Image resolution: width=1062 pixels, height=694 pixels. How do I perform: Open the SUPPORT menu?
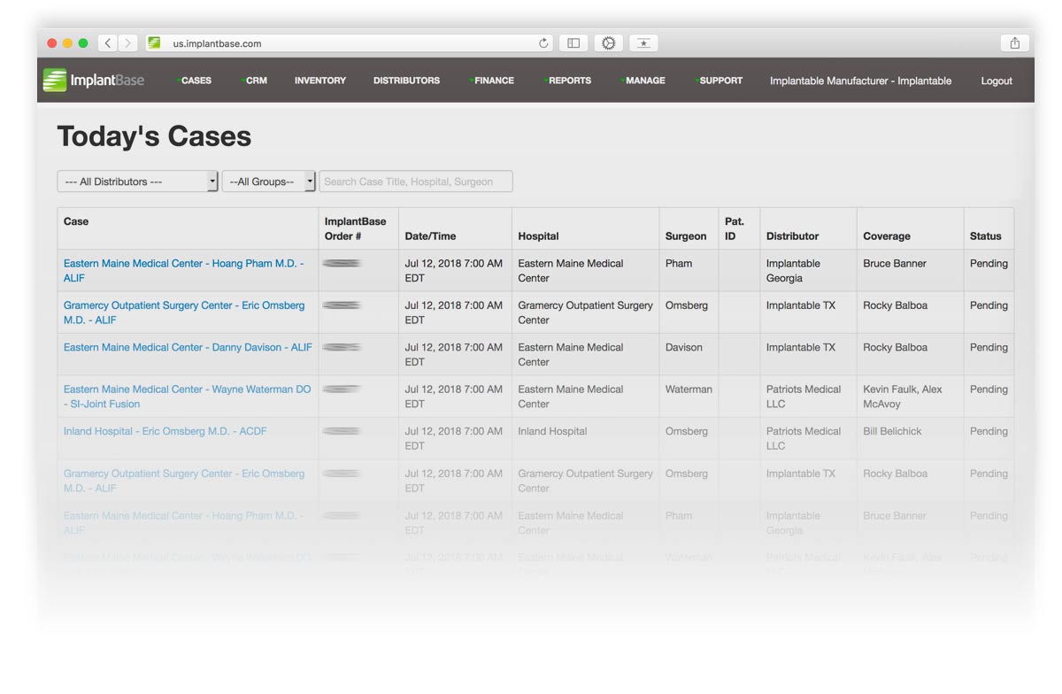tap(720, 81)
